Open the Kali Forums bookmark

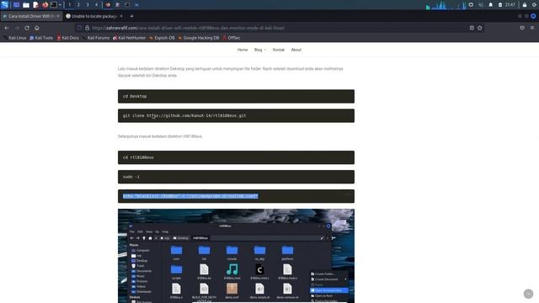point(96,38)
